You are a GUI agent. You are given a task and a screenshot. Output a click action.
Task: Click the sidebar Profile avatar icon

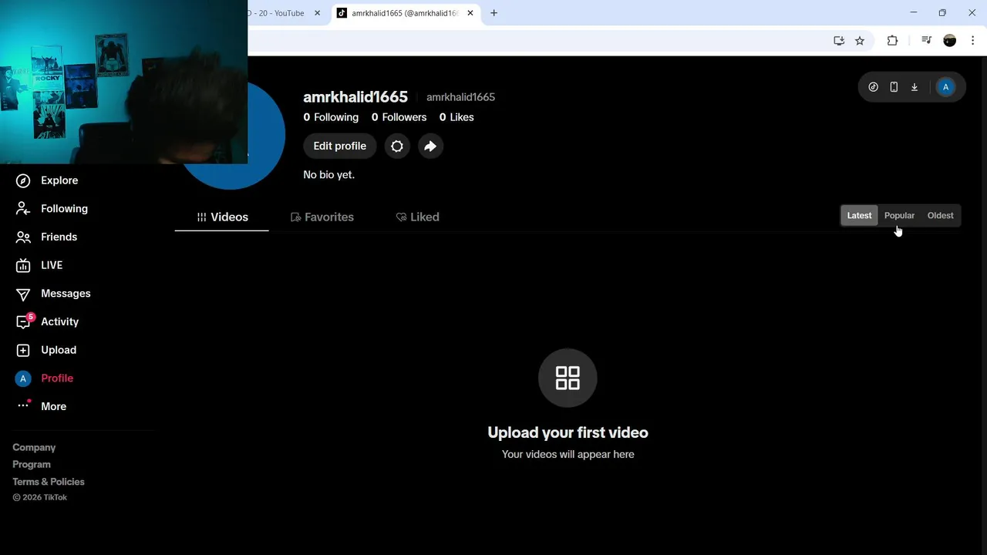click(23, 378)
